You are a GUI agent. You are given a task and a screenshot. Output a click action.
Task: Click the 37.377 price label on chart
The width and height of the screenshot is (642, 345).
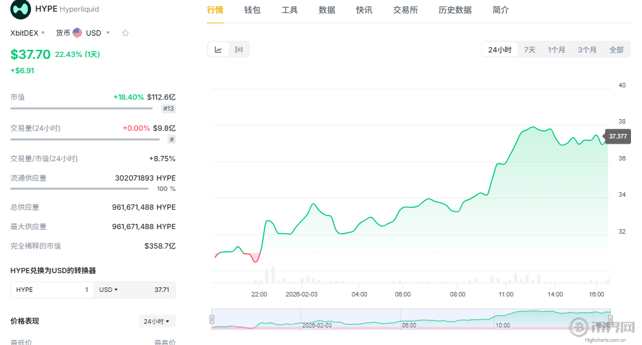coord(618,137)
